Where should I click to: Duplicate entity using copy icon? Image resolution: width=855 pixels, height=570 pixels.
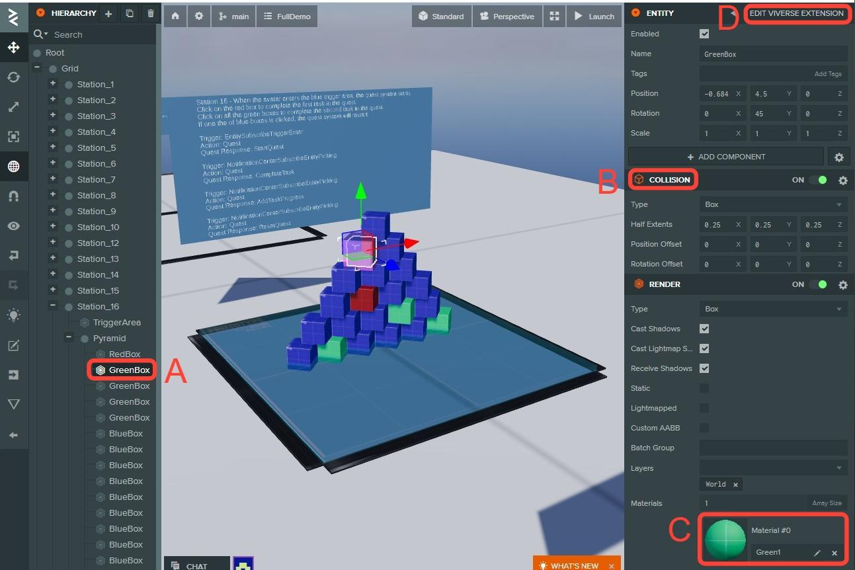pyautogui.click(x=130, y=13)
